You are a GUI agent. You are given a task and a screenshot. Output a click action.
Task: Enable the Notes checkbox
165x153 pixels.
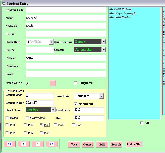[7, 118]
